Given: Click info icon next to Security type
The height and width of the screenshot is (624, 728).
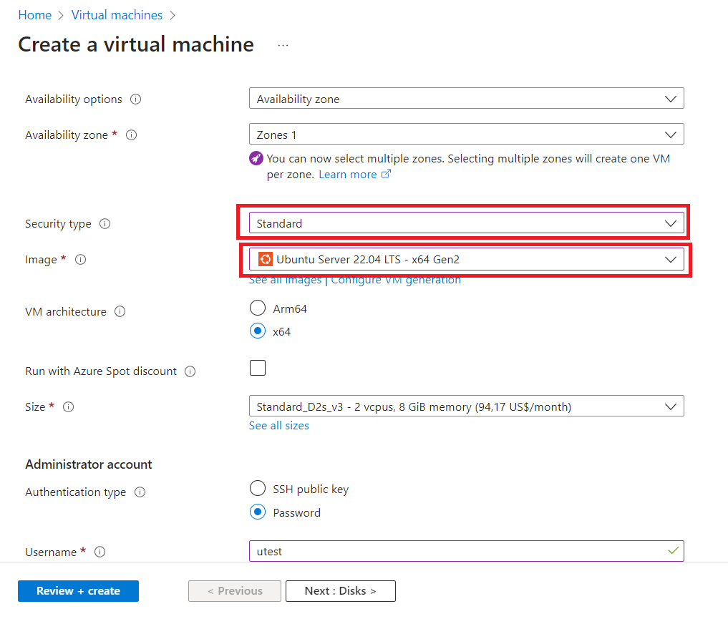Looking at the screenshot, I should [105, 224].
